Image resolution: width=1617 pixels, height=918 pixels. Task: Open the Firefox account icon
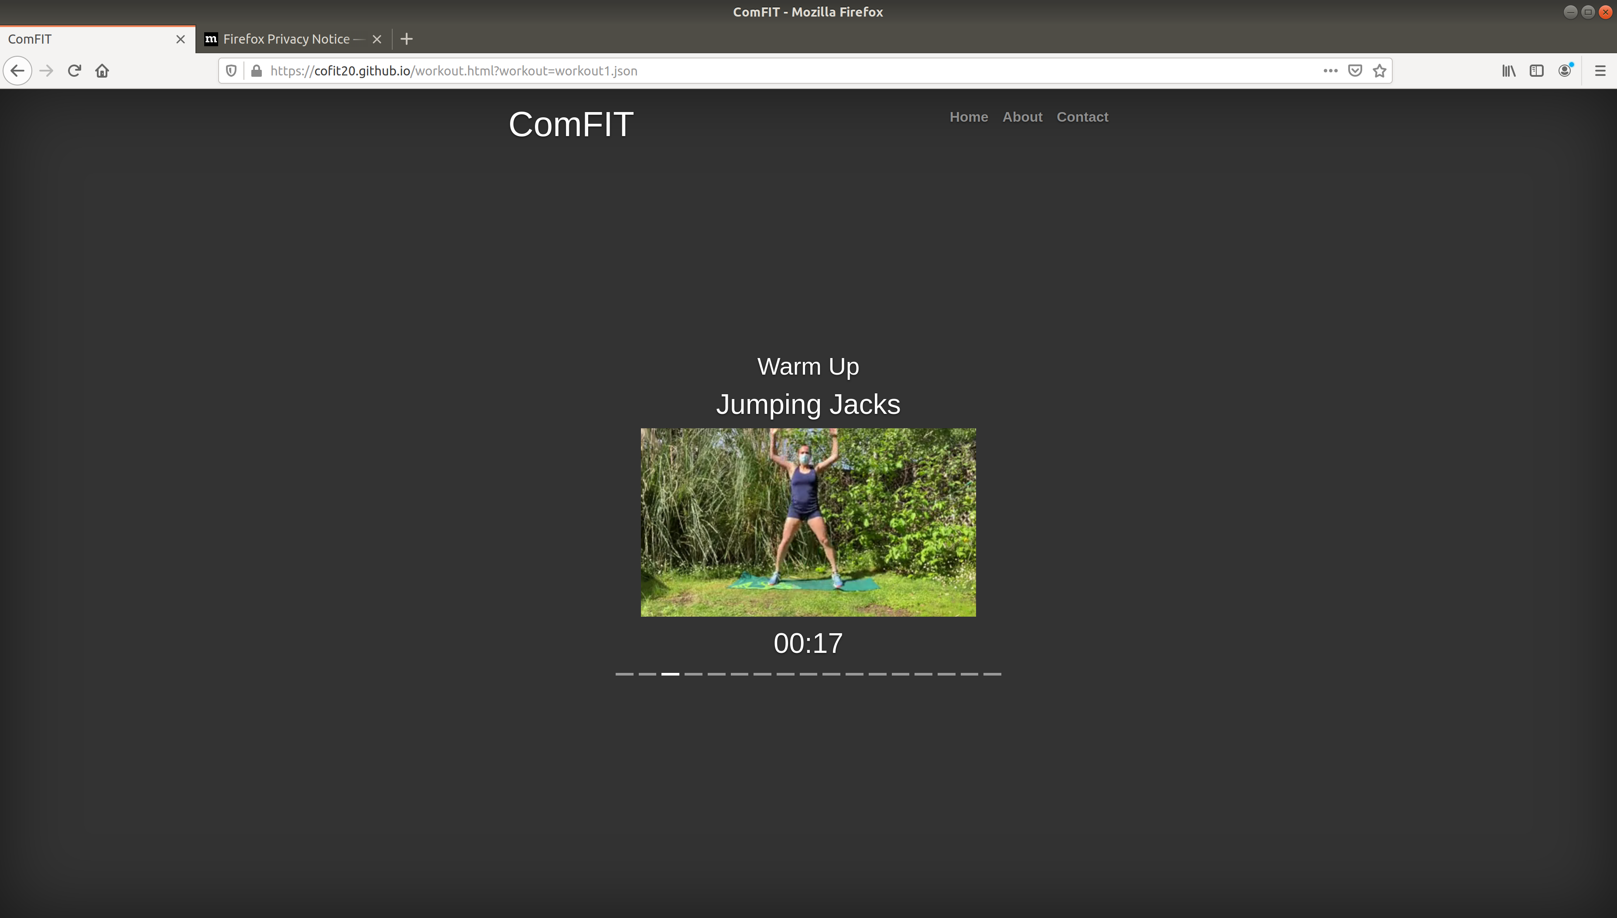coord(1565,71)
